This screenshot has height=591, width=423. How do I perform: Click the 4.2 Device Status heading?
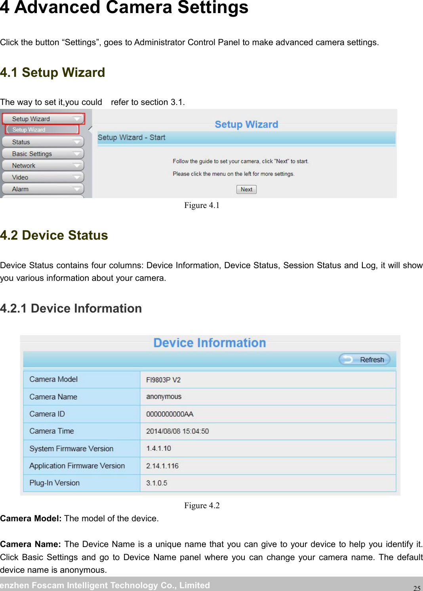54,235
